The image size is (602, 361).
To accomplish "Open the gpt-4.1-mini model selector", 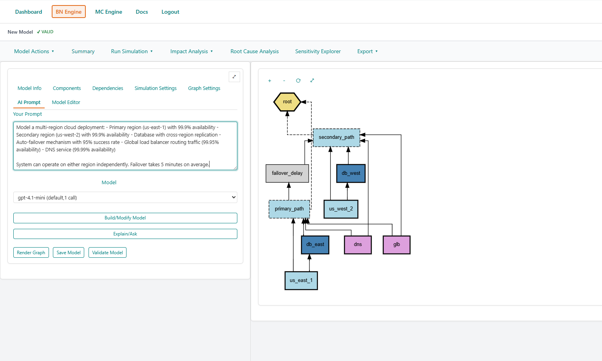I will pyautogui.click(x=125, y=198).
